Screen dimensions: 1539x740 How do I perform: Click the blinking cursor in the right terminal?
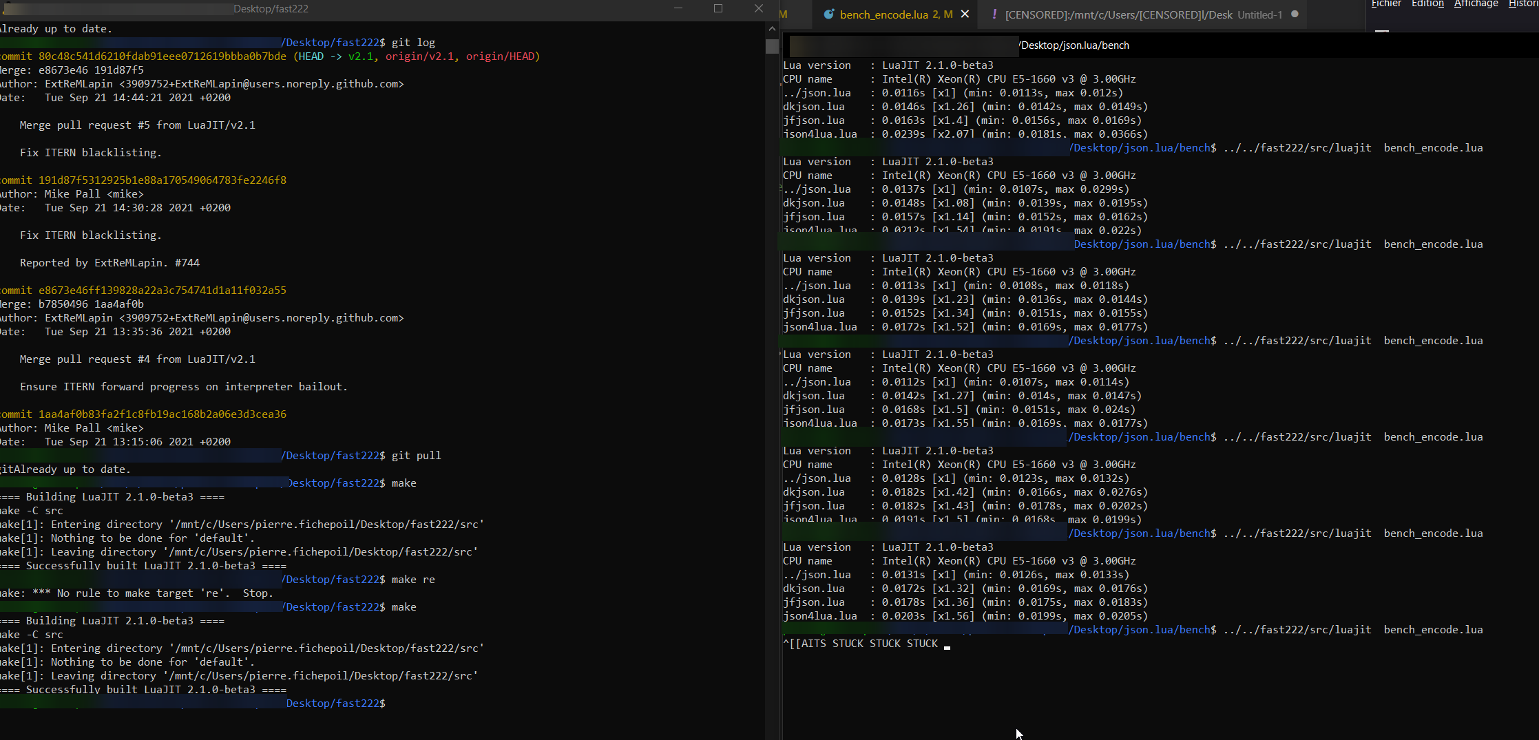coord(947,647)
